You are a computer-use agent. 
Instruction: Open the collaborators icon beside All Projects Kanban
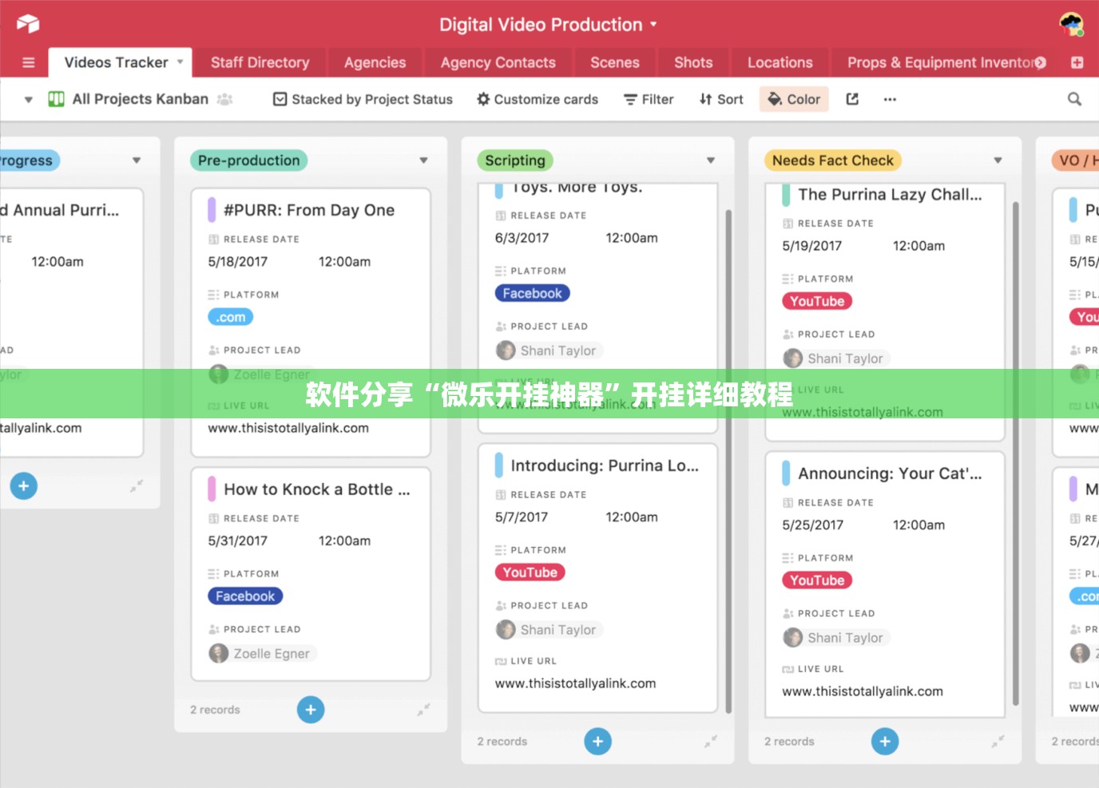click(225, 99)
